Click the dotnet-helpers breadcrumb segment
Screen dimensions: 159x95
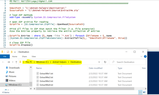pos(60,62)
